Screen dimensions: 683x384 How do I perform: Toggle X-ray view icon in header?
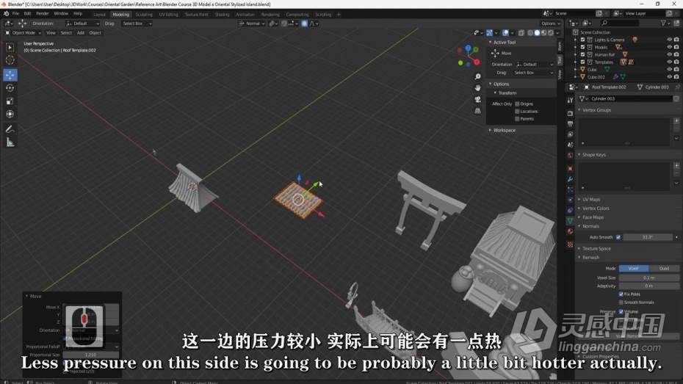521,32
